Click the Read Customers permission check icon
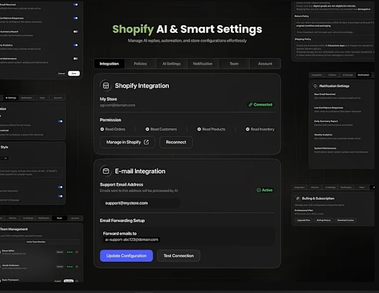This screenshot has height=293, width=379. [x=147, y=129]
